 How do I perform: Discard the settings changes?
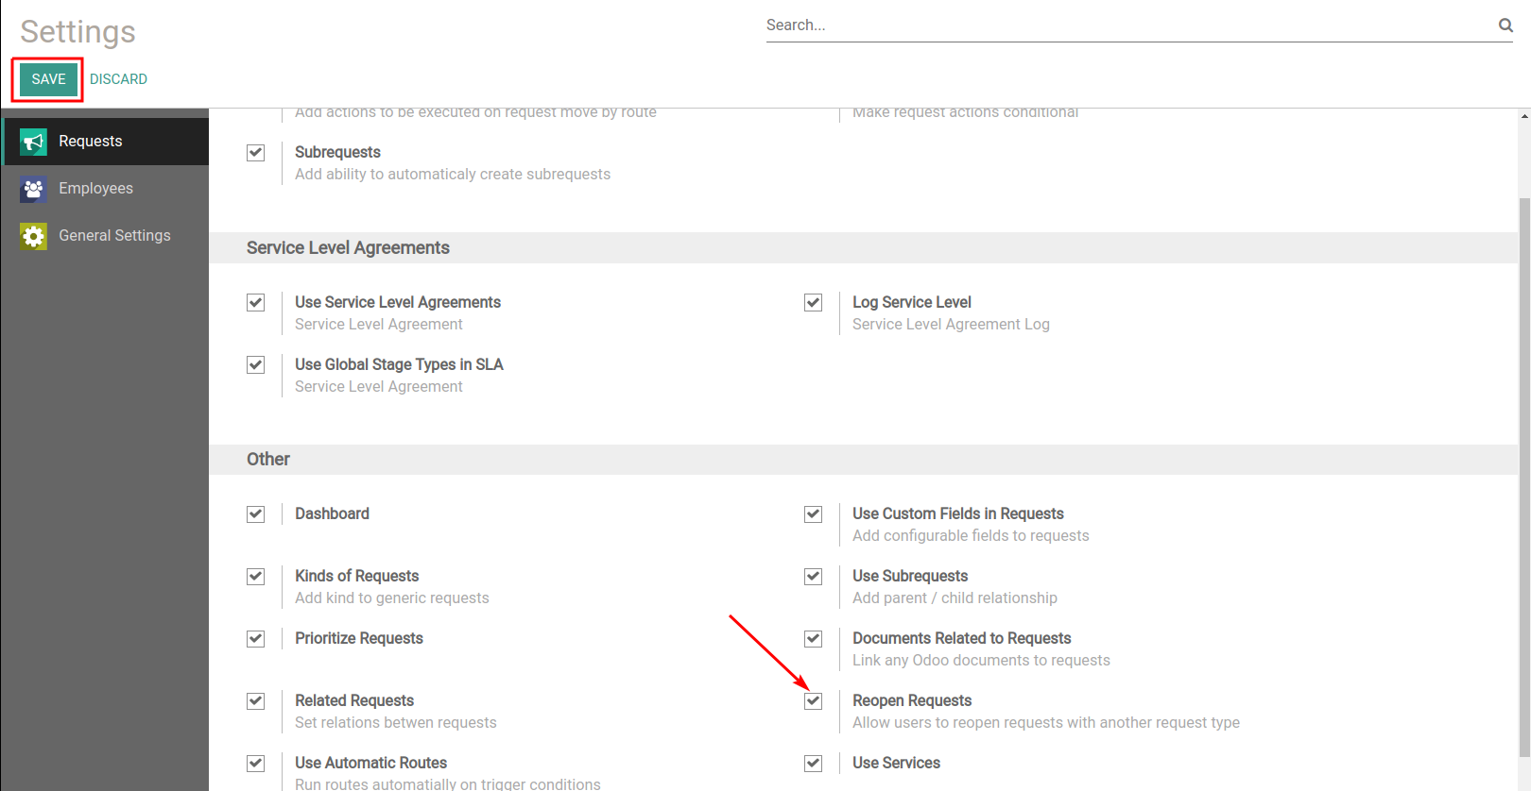[x=118, y=79]
